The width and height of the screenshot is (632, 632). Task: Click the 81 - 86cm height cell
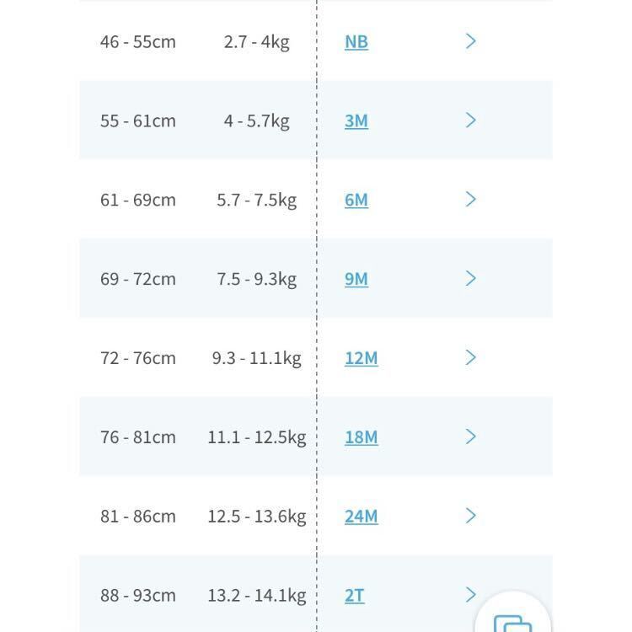point(138,516)
